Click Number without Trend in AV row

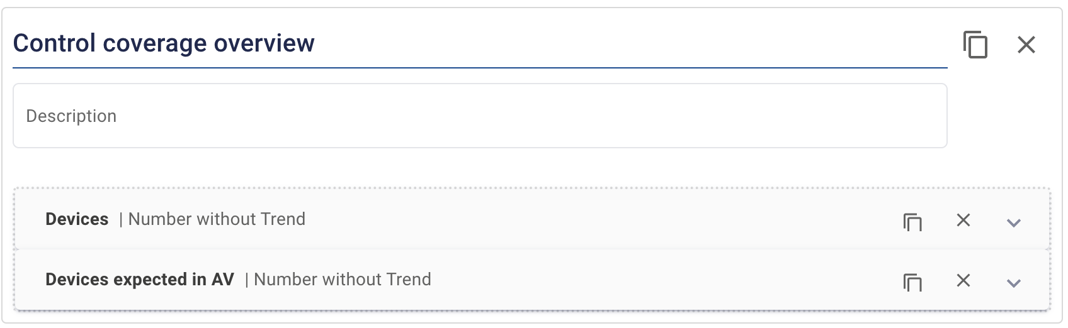(343, 279)
